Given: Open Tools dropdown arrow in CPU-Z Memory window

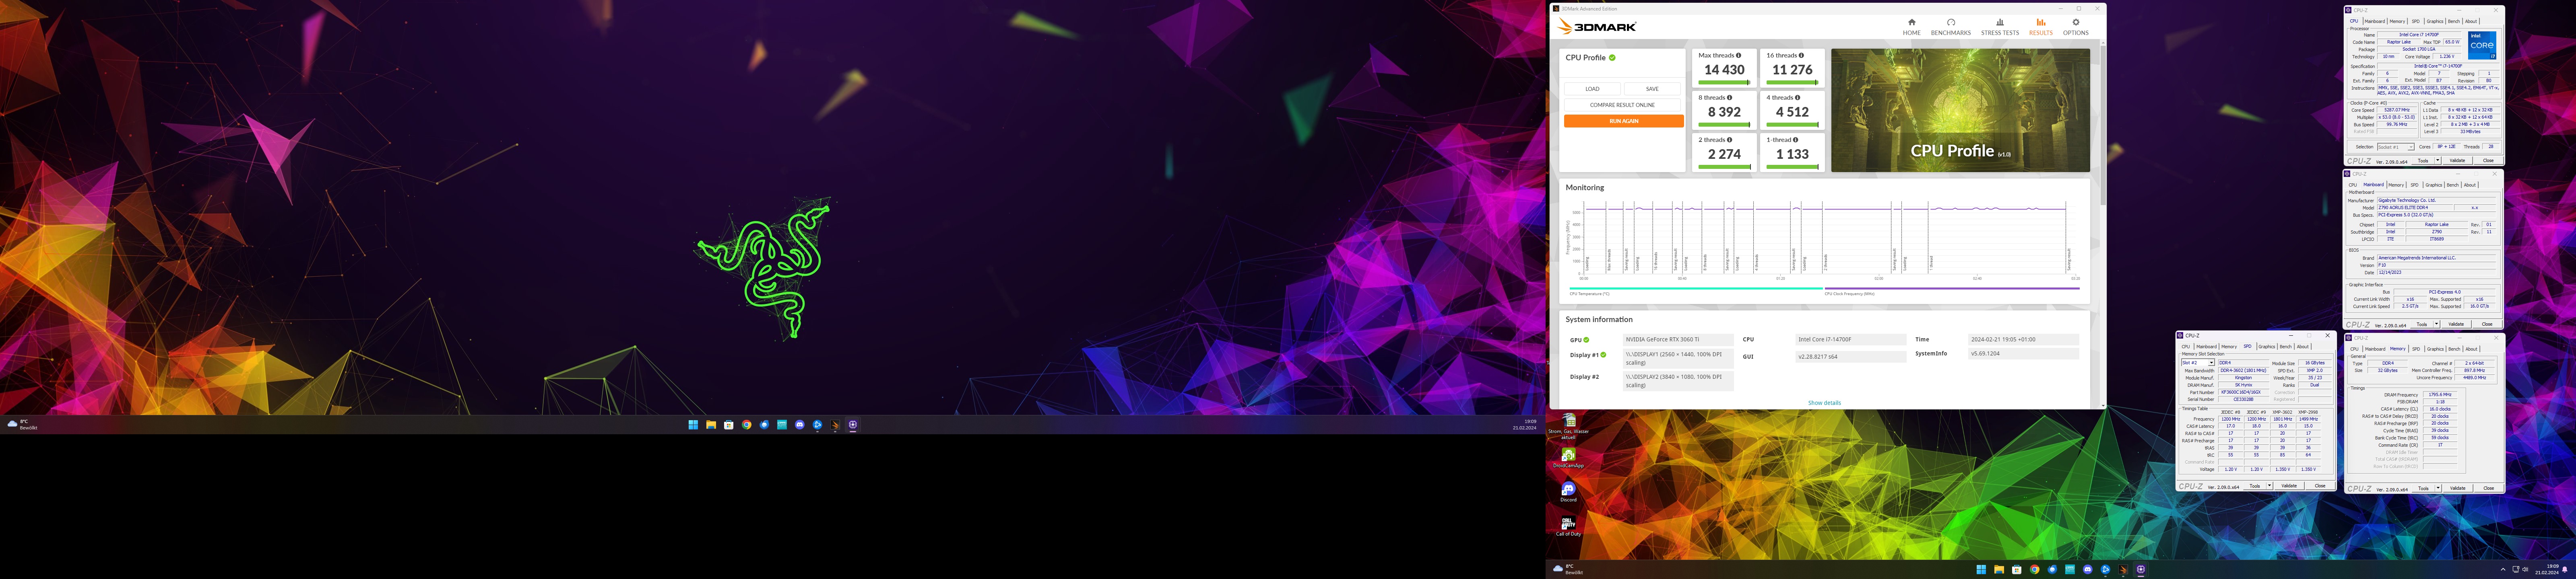Looking at the screenshot, I should [x=2438, y=488].
